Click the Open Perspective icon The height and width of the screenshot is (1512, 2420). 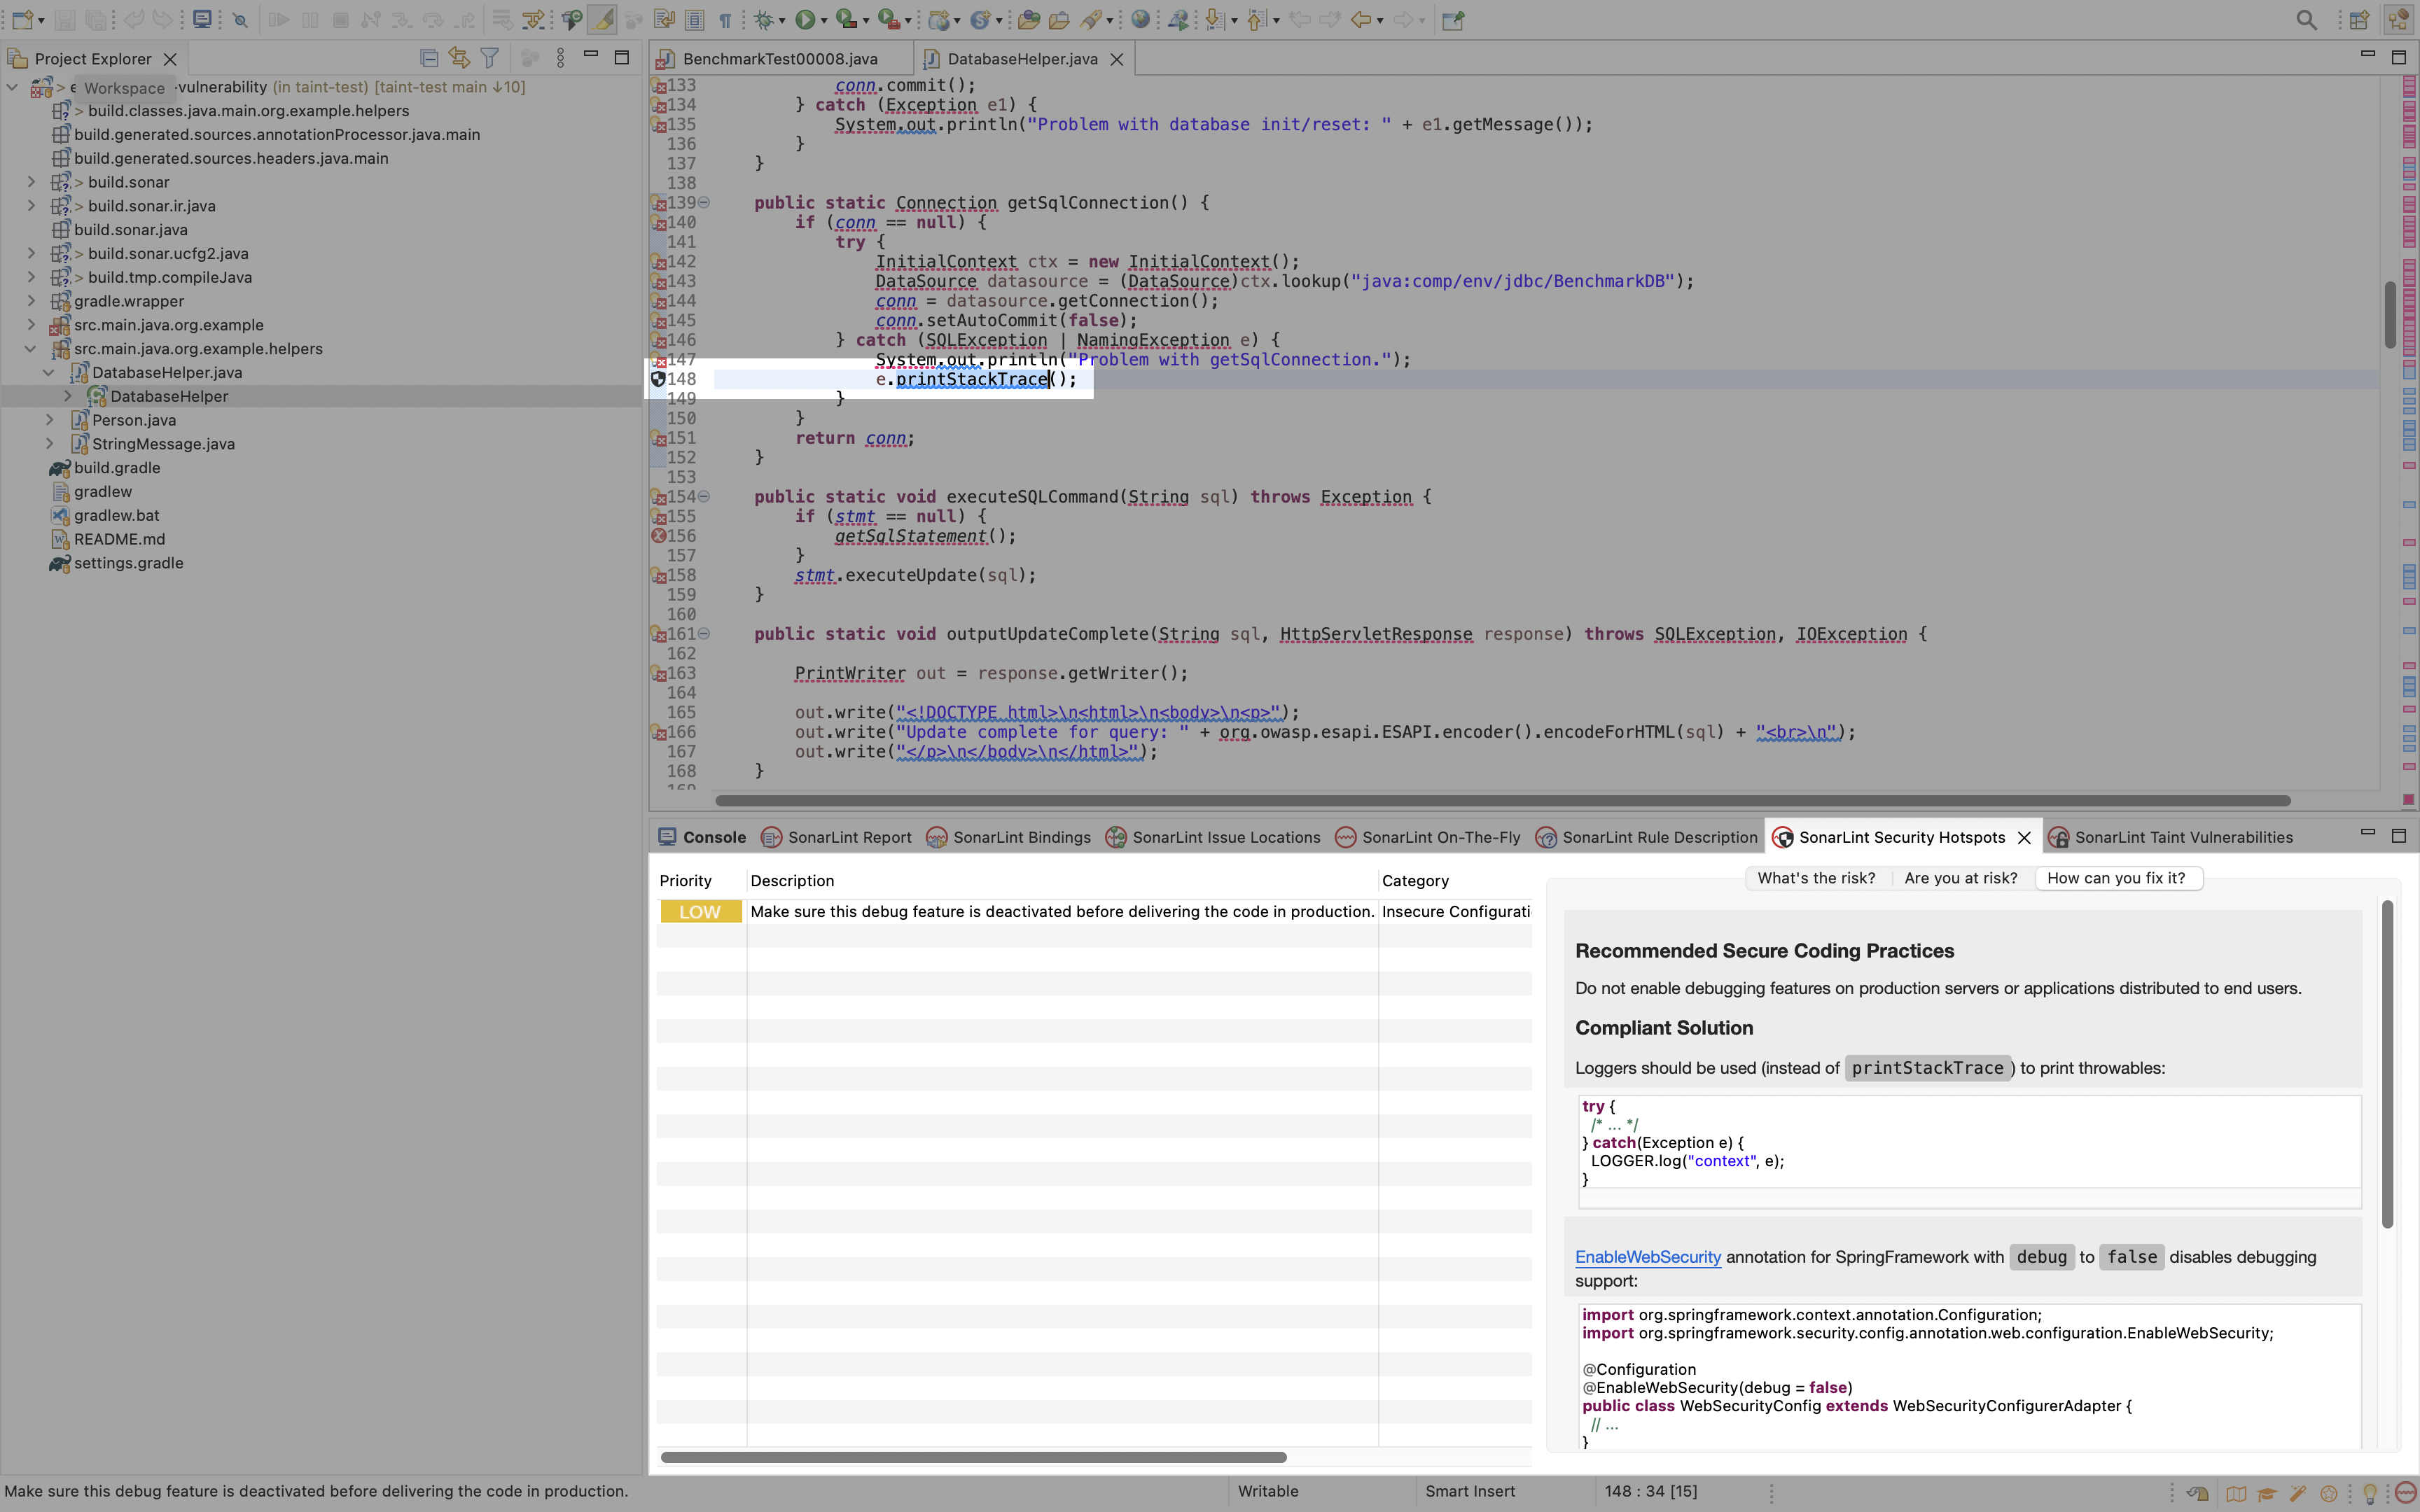tap(2360, 20)
